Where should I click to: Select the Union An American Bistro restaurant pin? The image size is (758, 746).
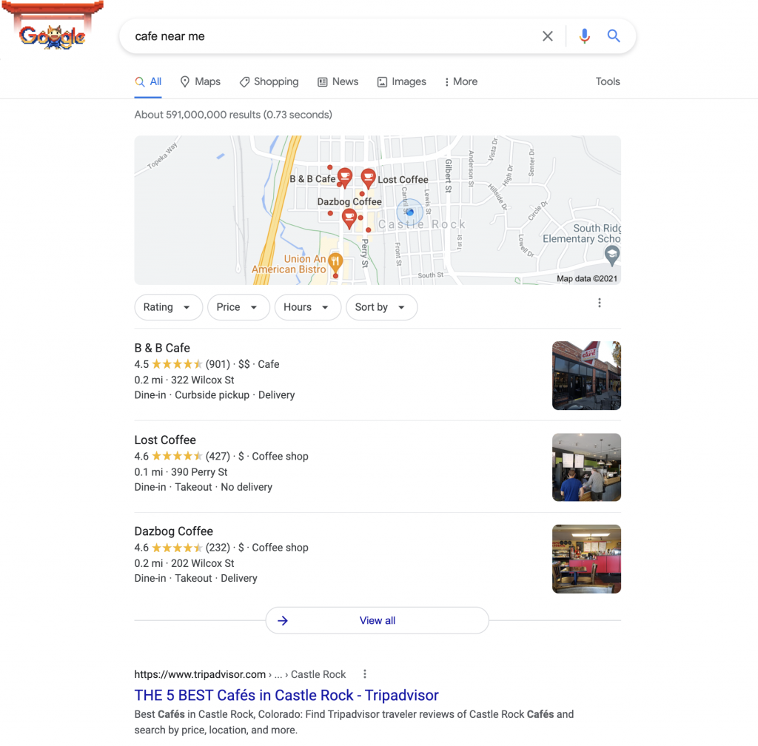(335, 263)
